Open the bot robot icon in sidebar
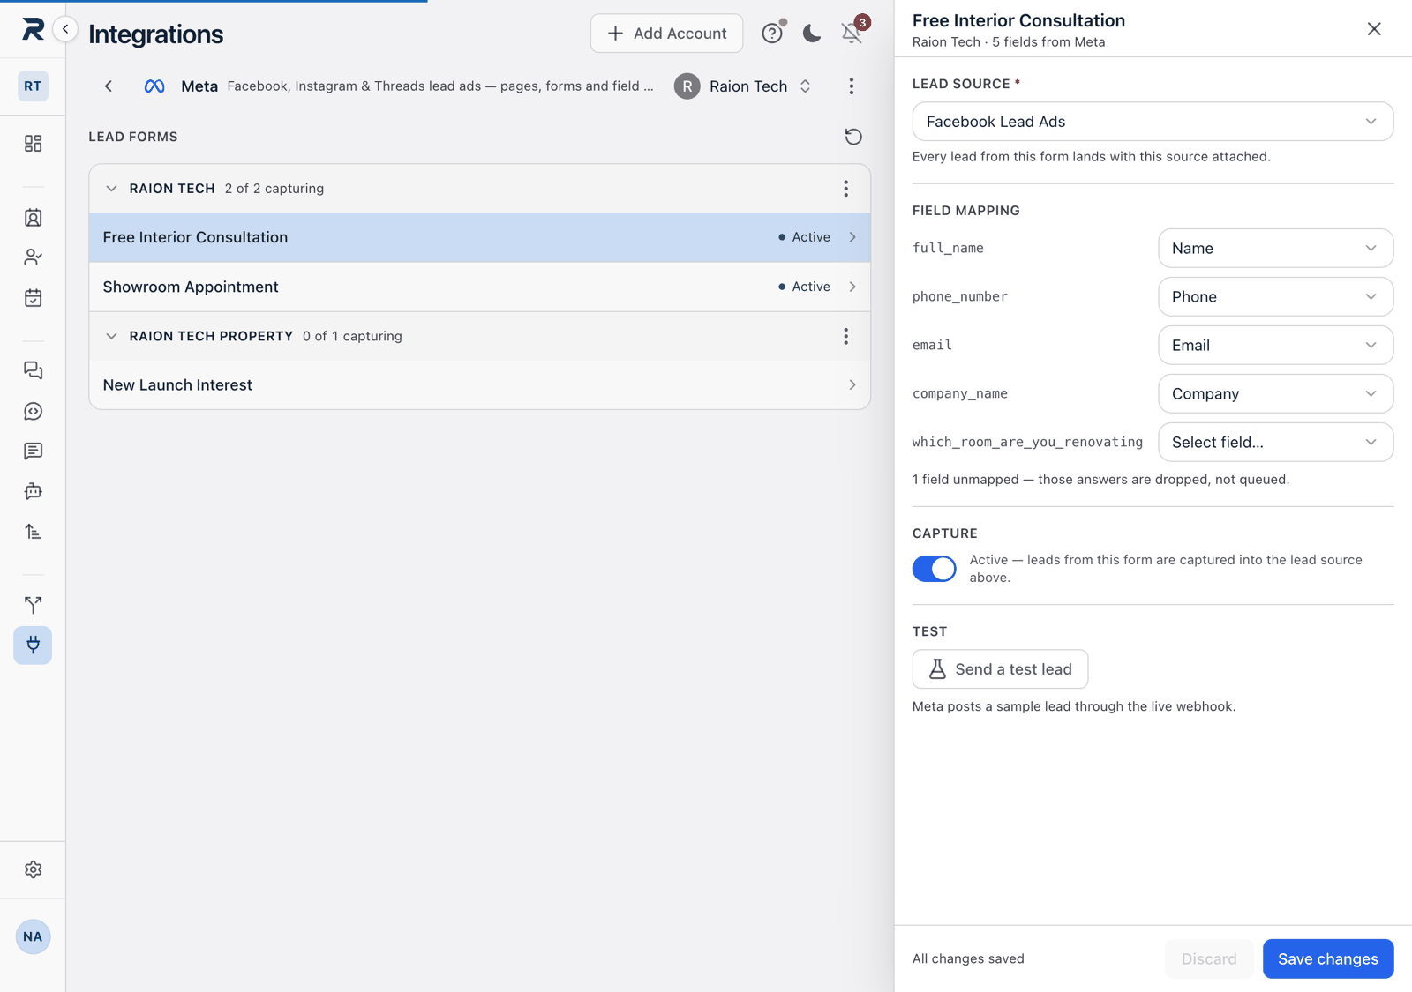The image size is (1412, 992). [33, 491]
